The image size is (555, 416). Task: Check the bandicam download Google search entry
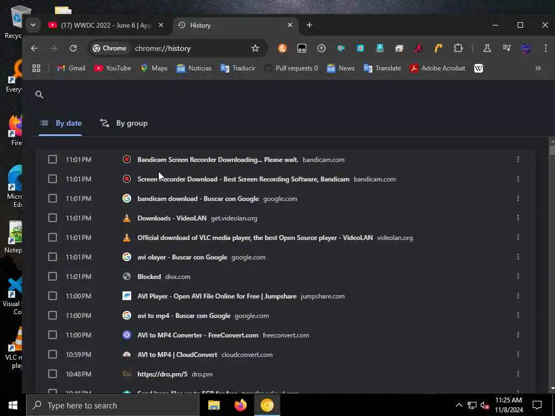53,198
